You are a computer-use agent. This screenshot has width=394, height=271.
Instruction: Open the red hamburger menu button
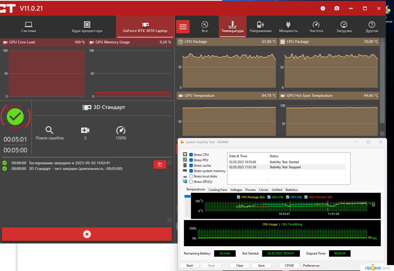[183, 27]
